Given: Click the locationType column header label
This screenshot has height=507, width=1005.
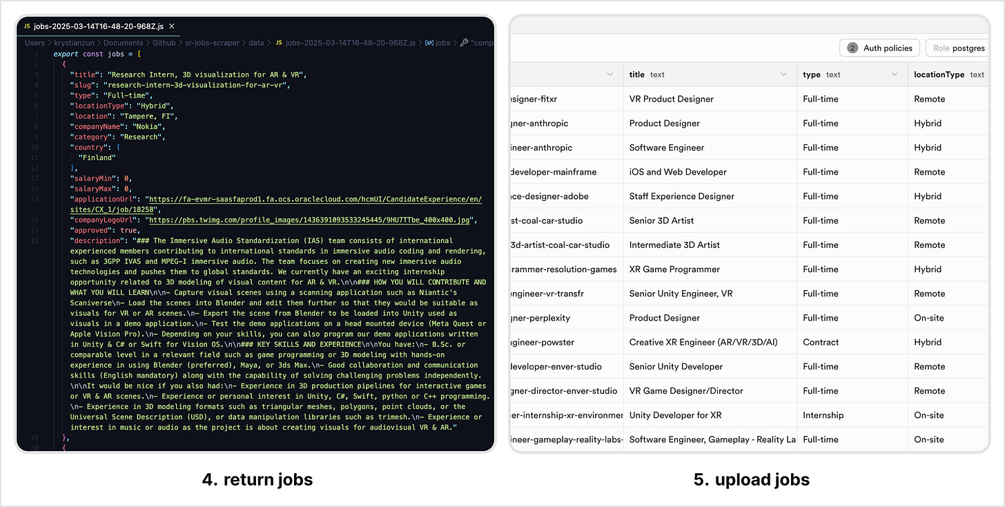Looking at the screenshot, I should (939, 75).
